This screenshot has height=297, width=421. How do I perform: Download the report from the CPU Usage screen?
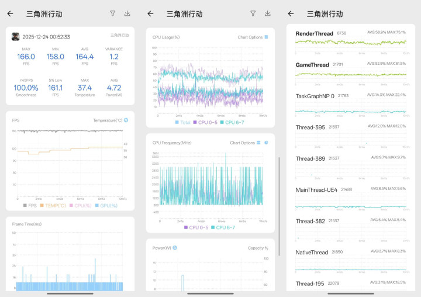268,13
